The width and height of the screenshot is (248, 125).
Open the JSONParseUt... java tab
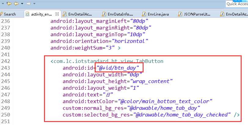[197, 14]
